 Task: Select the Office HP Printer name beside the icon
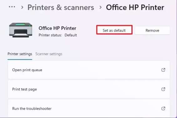[x=57, y=28]
